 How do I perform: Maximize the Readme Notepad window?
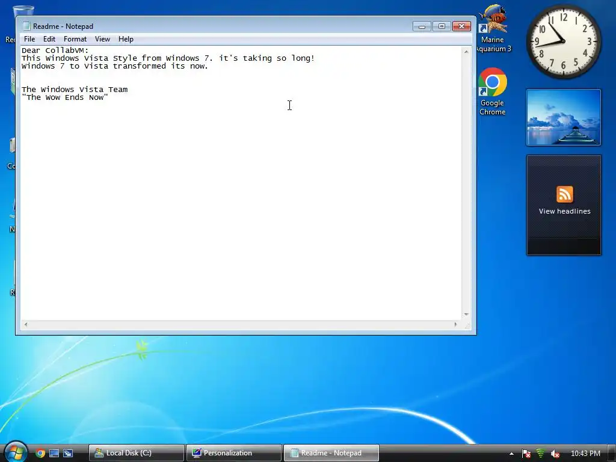click(442, 26)
